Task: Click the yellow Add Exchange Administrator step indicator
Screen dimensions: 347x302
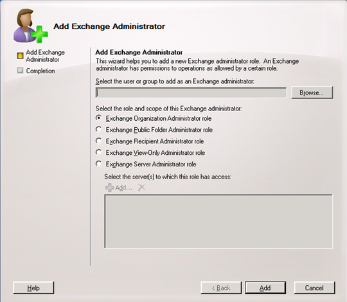Action: pos(20,55)
